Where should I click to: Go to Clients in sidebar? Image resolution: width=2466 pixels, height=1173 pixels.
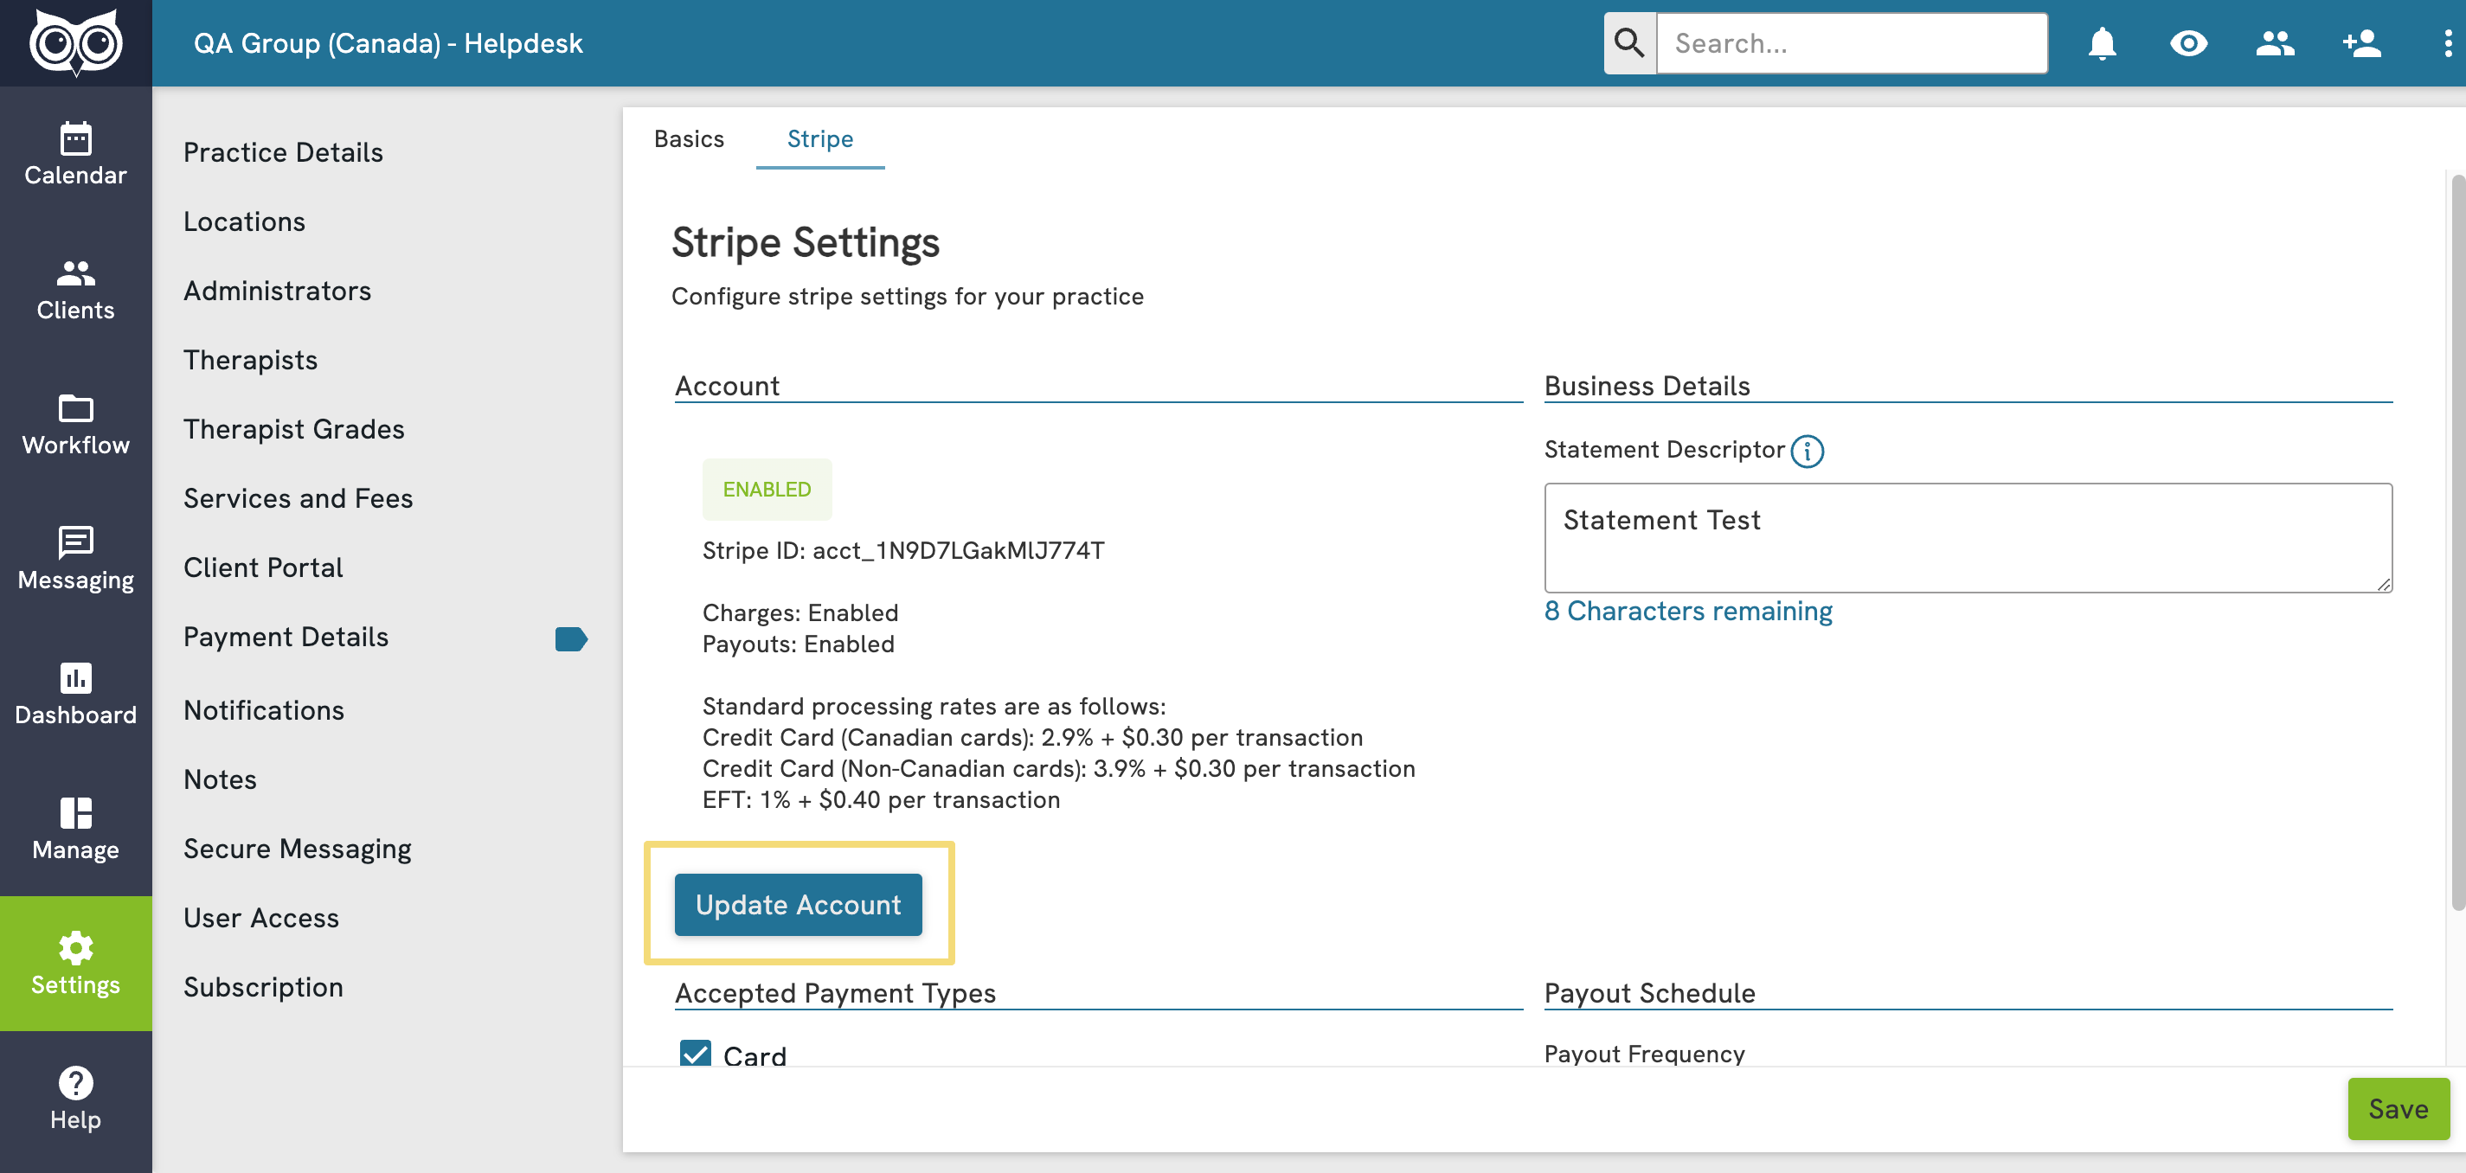[x=75, y=290]
